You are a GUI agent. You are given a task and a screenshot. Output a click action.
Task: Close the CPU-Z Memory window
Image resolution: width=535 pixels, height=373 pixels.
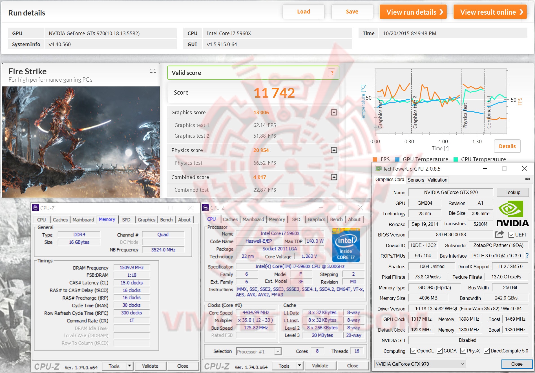[190, 208]
